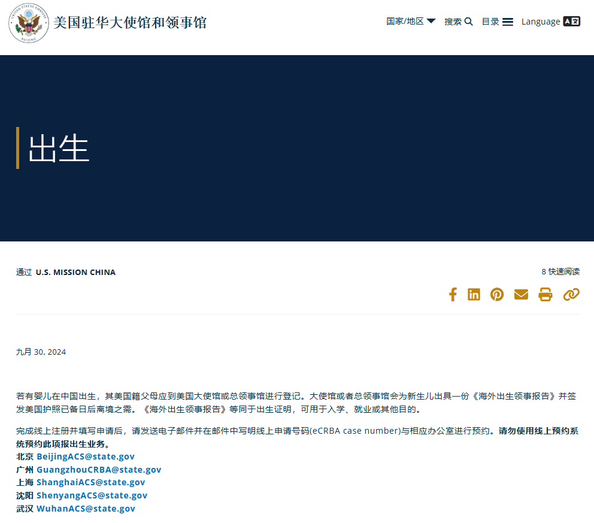Click the U.S. MISSION CHINA author link

click(x=75, y=272)
